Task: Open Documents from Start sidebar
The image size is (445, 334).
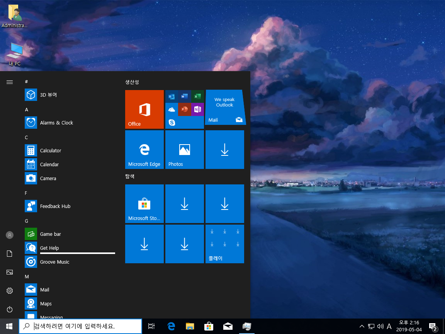Action: point(10,254)
